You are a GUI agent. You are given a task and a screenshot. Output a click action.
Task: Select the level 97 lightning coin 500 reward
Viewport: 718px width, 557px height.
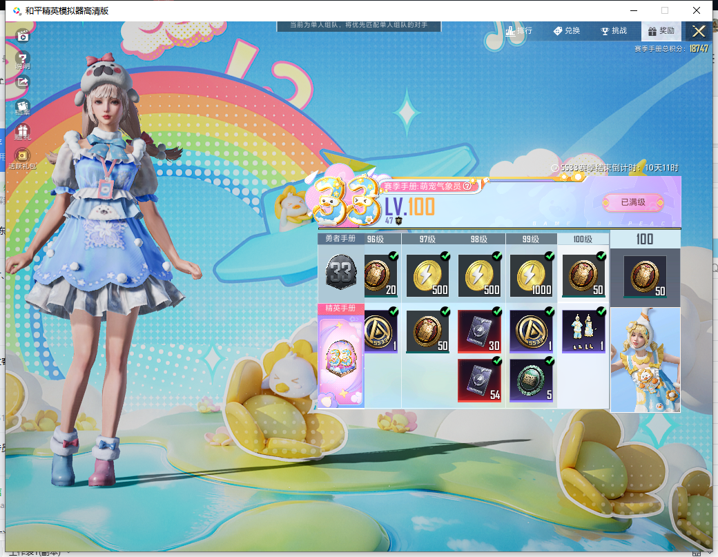(427, 275)
